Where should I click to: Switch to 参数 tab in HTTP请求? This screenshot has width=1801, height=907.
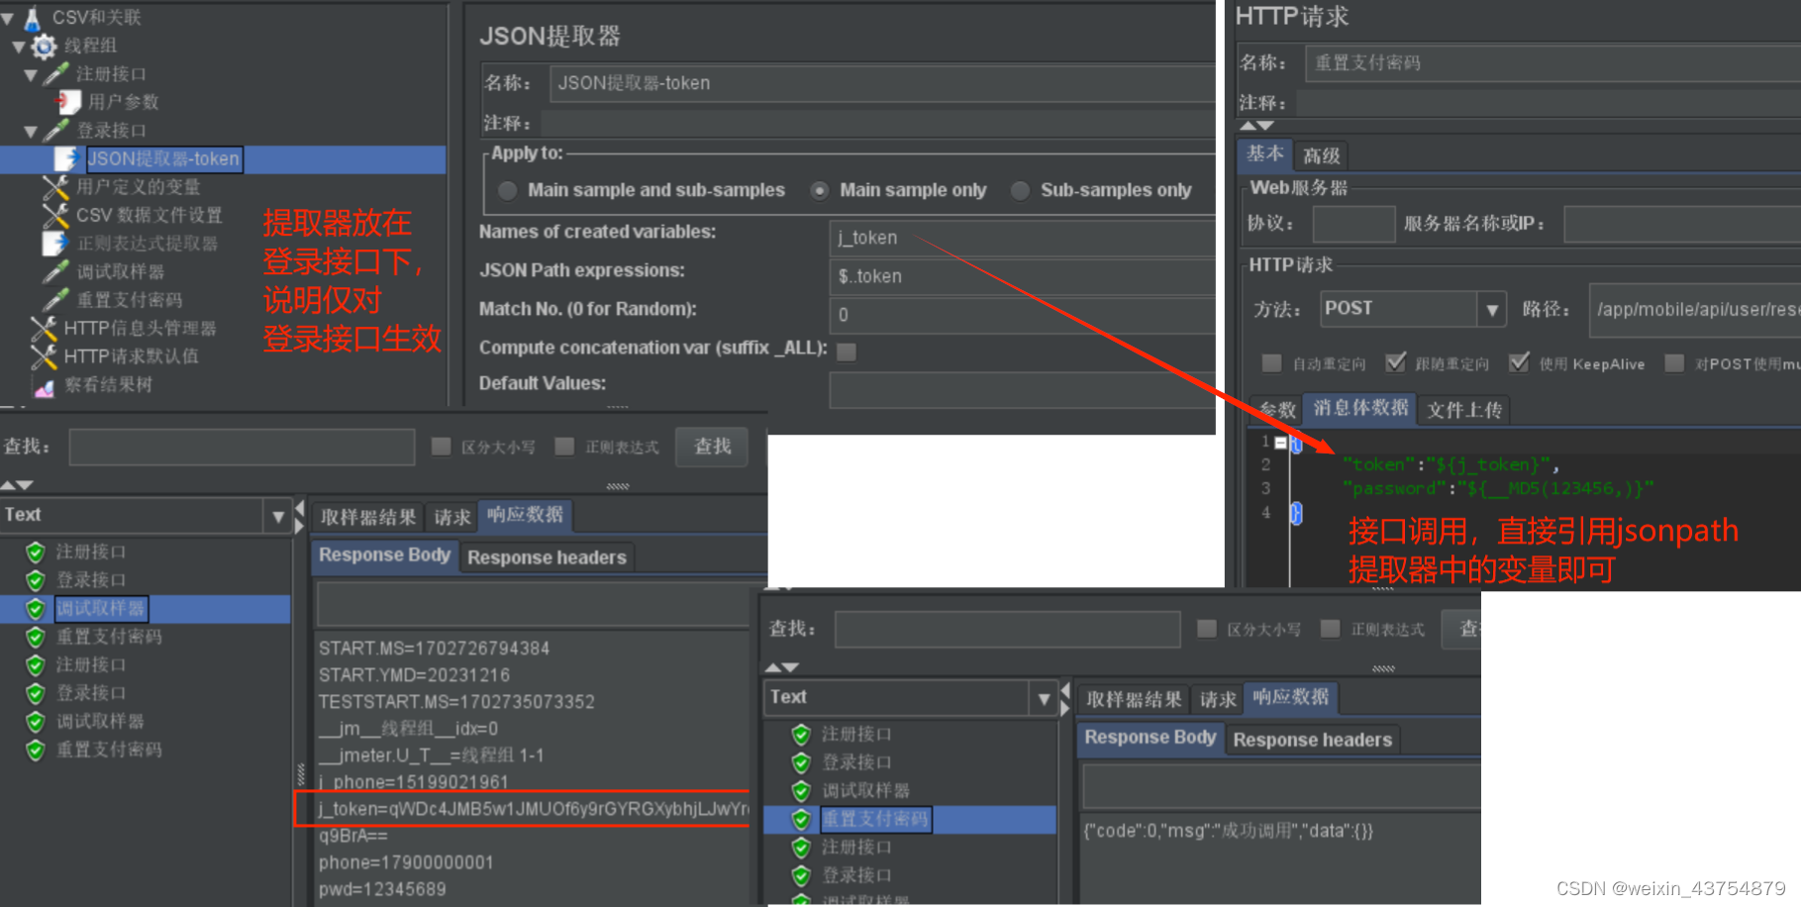coord(1277,410)
